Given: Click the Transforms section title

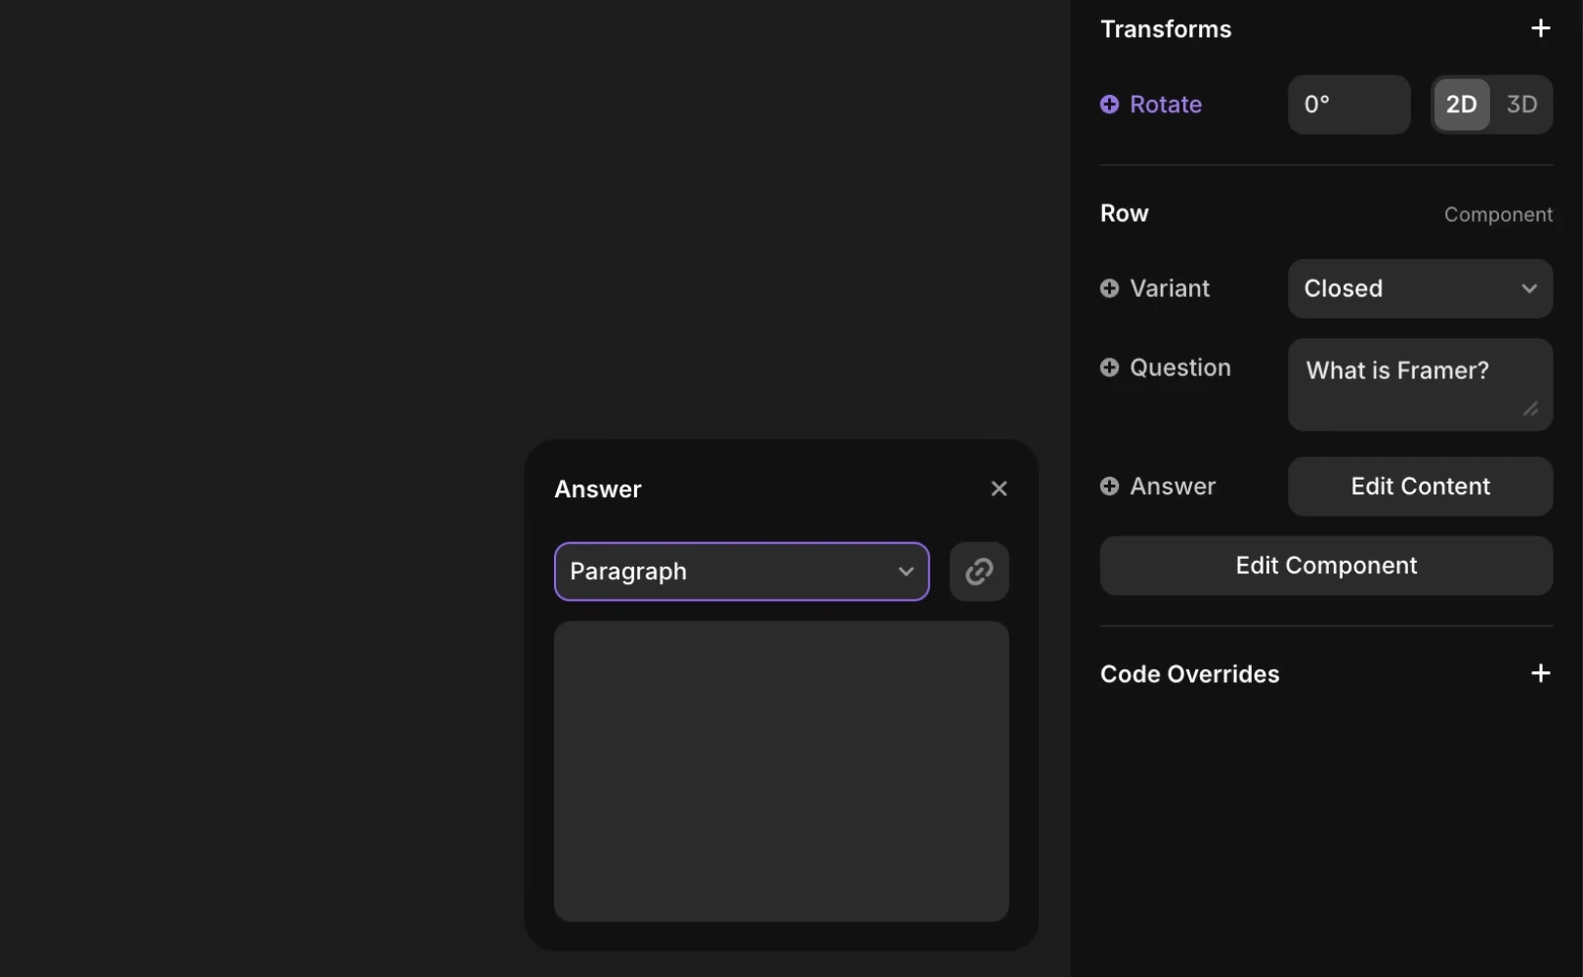Looking at the screenshot, I should [1166, 28].
